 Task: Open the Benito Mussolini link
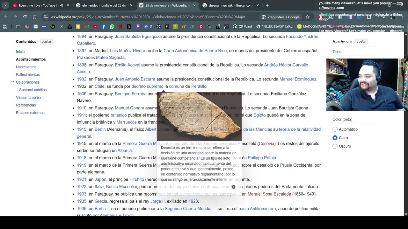coord(121,187)
